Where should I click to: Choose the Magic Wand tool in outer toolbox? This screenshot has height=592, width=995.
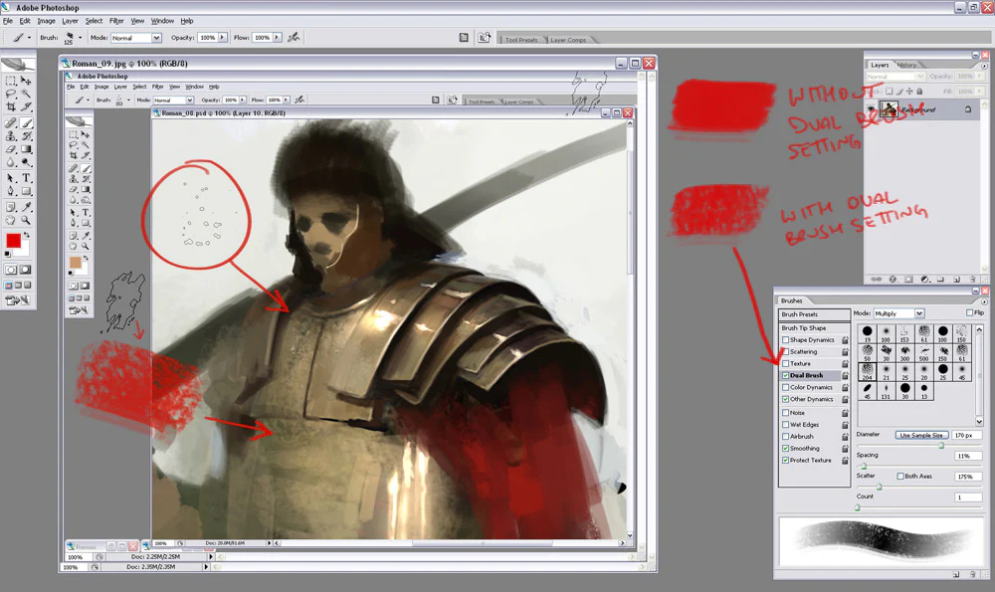[26, 94]
